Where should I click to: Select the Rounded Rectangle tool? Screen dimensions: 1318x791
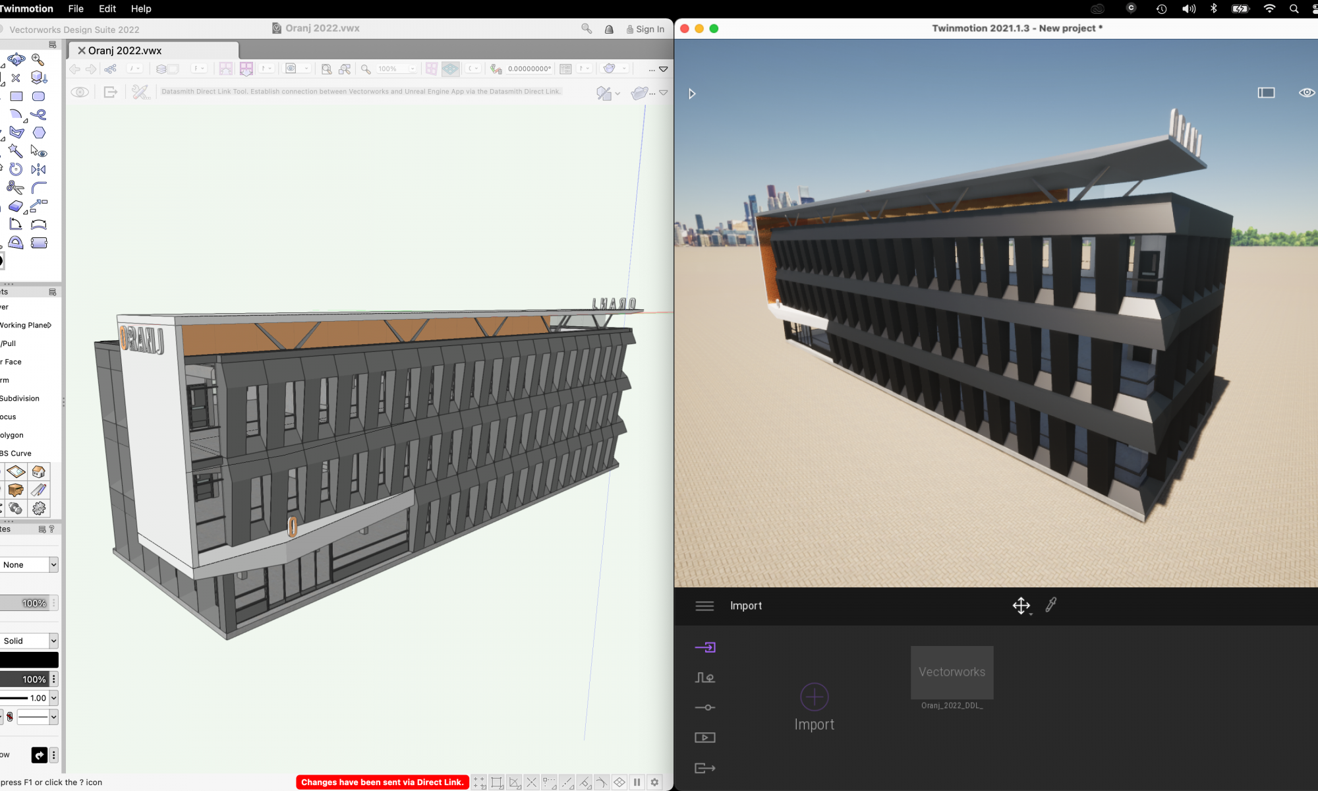click(38, 96)
